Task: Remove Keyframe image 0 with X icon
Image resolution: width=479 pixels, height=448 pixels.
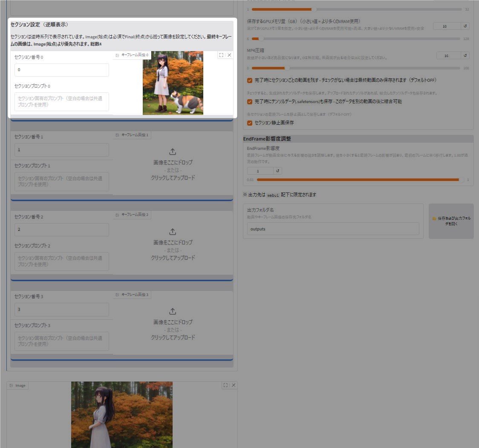Action: pyautogui.click(x=229, y=55)
